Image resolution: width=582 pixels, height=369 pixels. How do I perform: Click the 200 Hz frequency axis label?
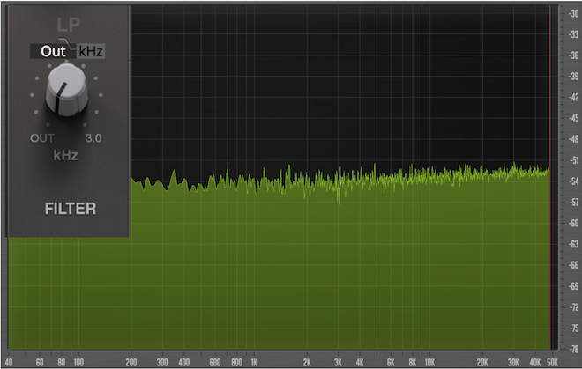pyautogui.click(x=131, y=362)
